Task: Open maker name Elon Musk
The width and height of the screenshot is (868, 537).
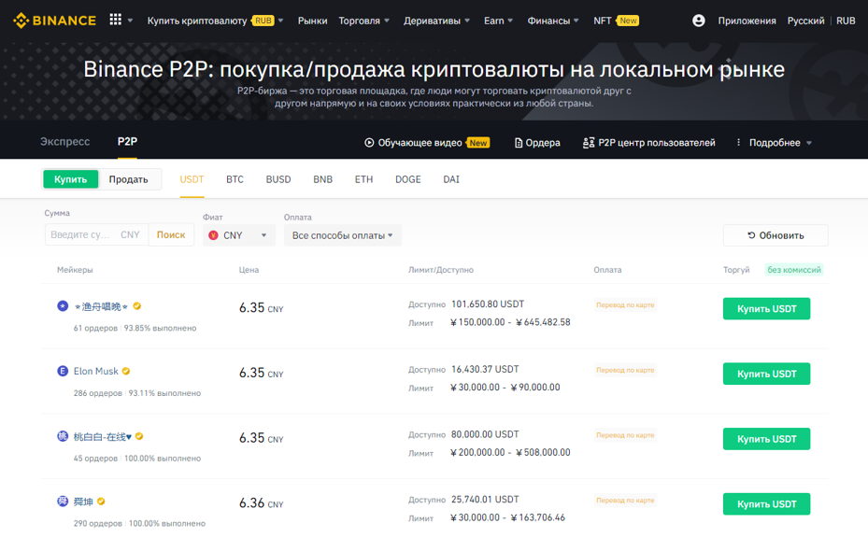Action: coord(95,371)
